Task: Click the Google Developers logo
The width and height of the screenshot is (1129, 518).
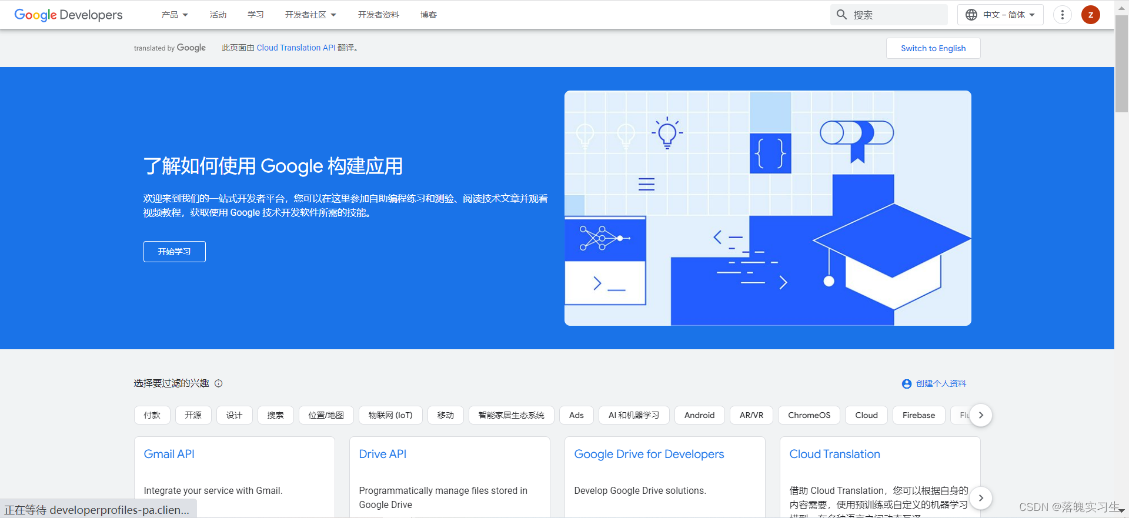Action: pos(68,15)
